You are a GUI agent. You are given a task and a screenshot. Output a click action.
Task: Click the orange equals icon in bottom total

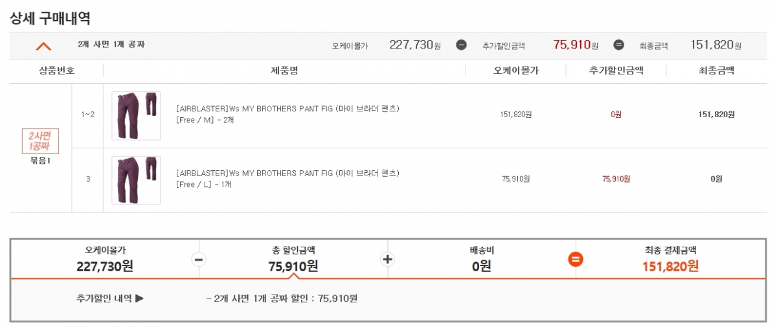[576, 259]
